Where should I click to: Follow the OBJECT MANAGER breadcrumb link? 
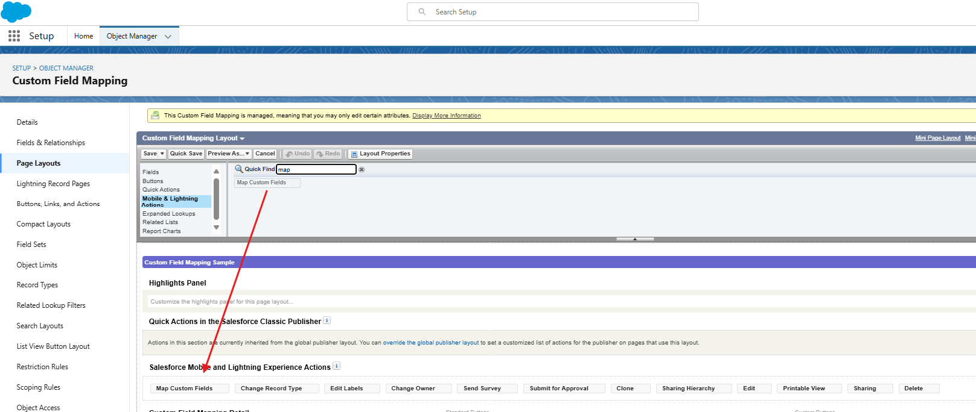[66, 68]
